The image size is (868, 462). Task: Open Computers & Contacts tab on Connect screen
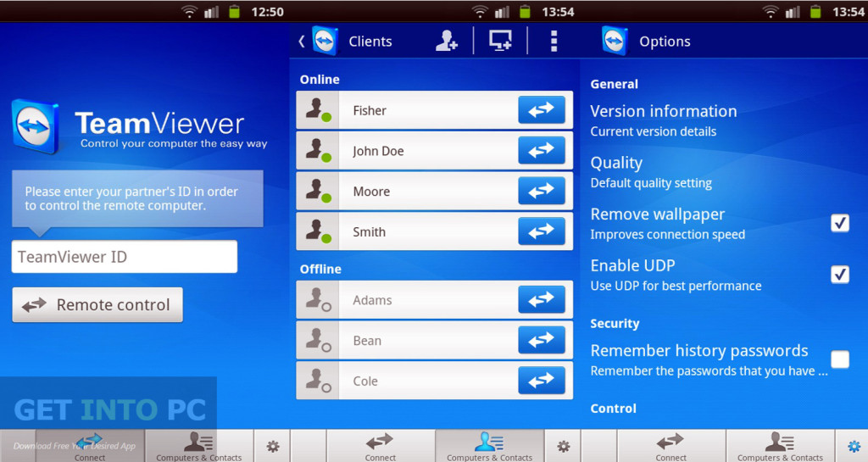tap(198, 447)
